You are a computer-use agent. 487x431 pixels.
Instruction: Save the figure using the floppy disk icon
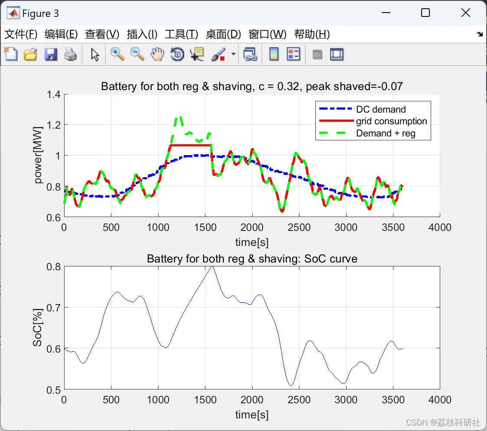point(51,54)
